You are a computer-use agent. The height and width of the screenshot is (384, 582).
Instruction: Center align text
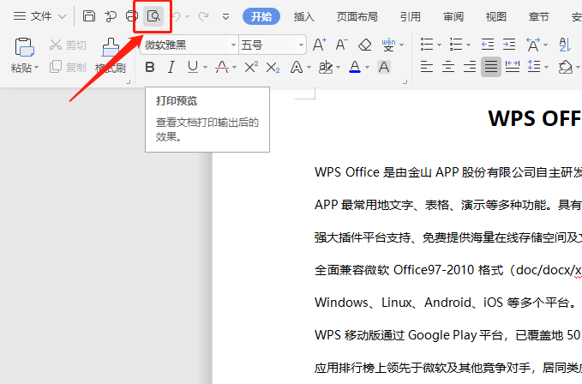[x=448, y=67]
